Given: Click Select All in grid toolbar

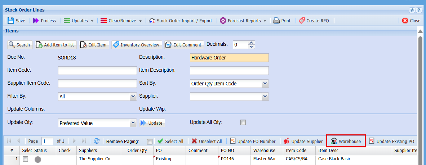Looking at the screenshot, I should [170, 141].
